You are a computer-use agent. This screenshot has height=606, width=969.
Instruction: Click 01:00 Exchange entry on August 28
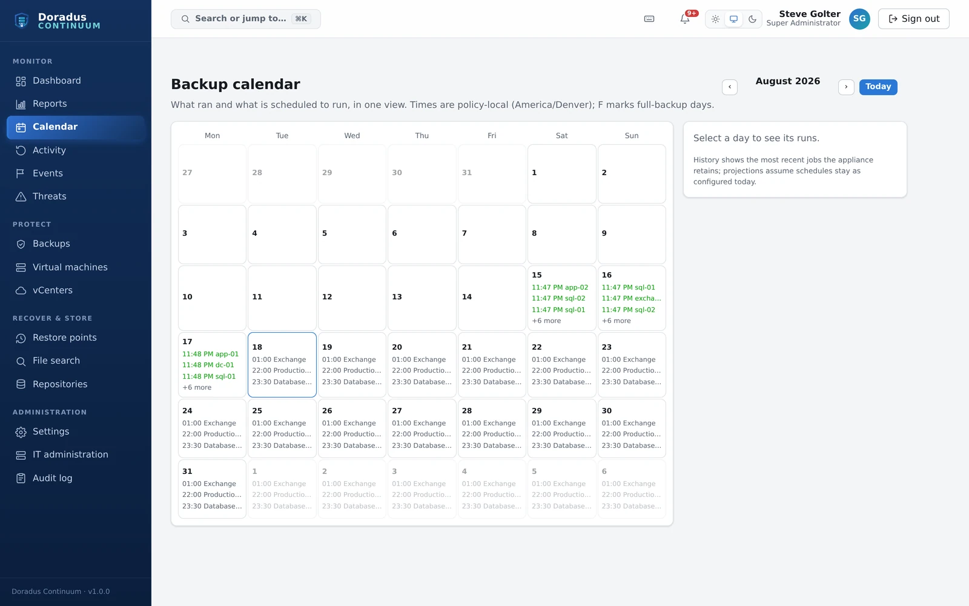[x=489, y=424]
